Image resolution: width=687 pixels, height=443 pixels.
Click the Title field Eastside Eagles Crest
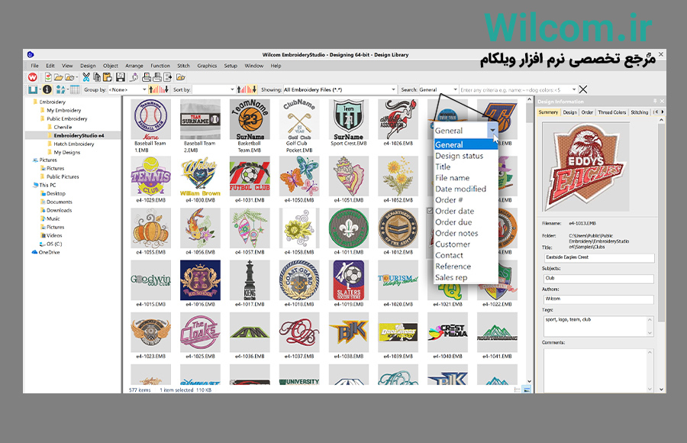599,257
